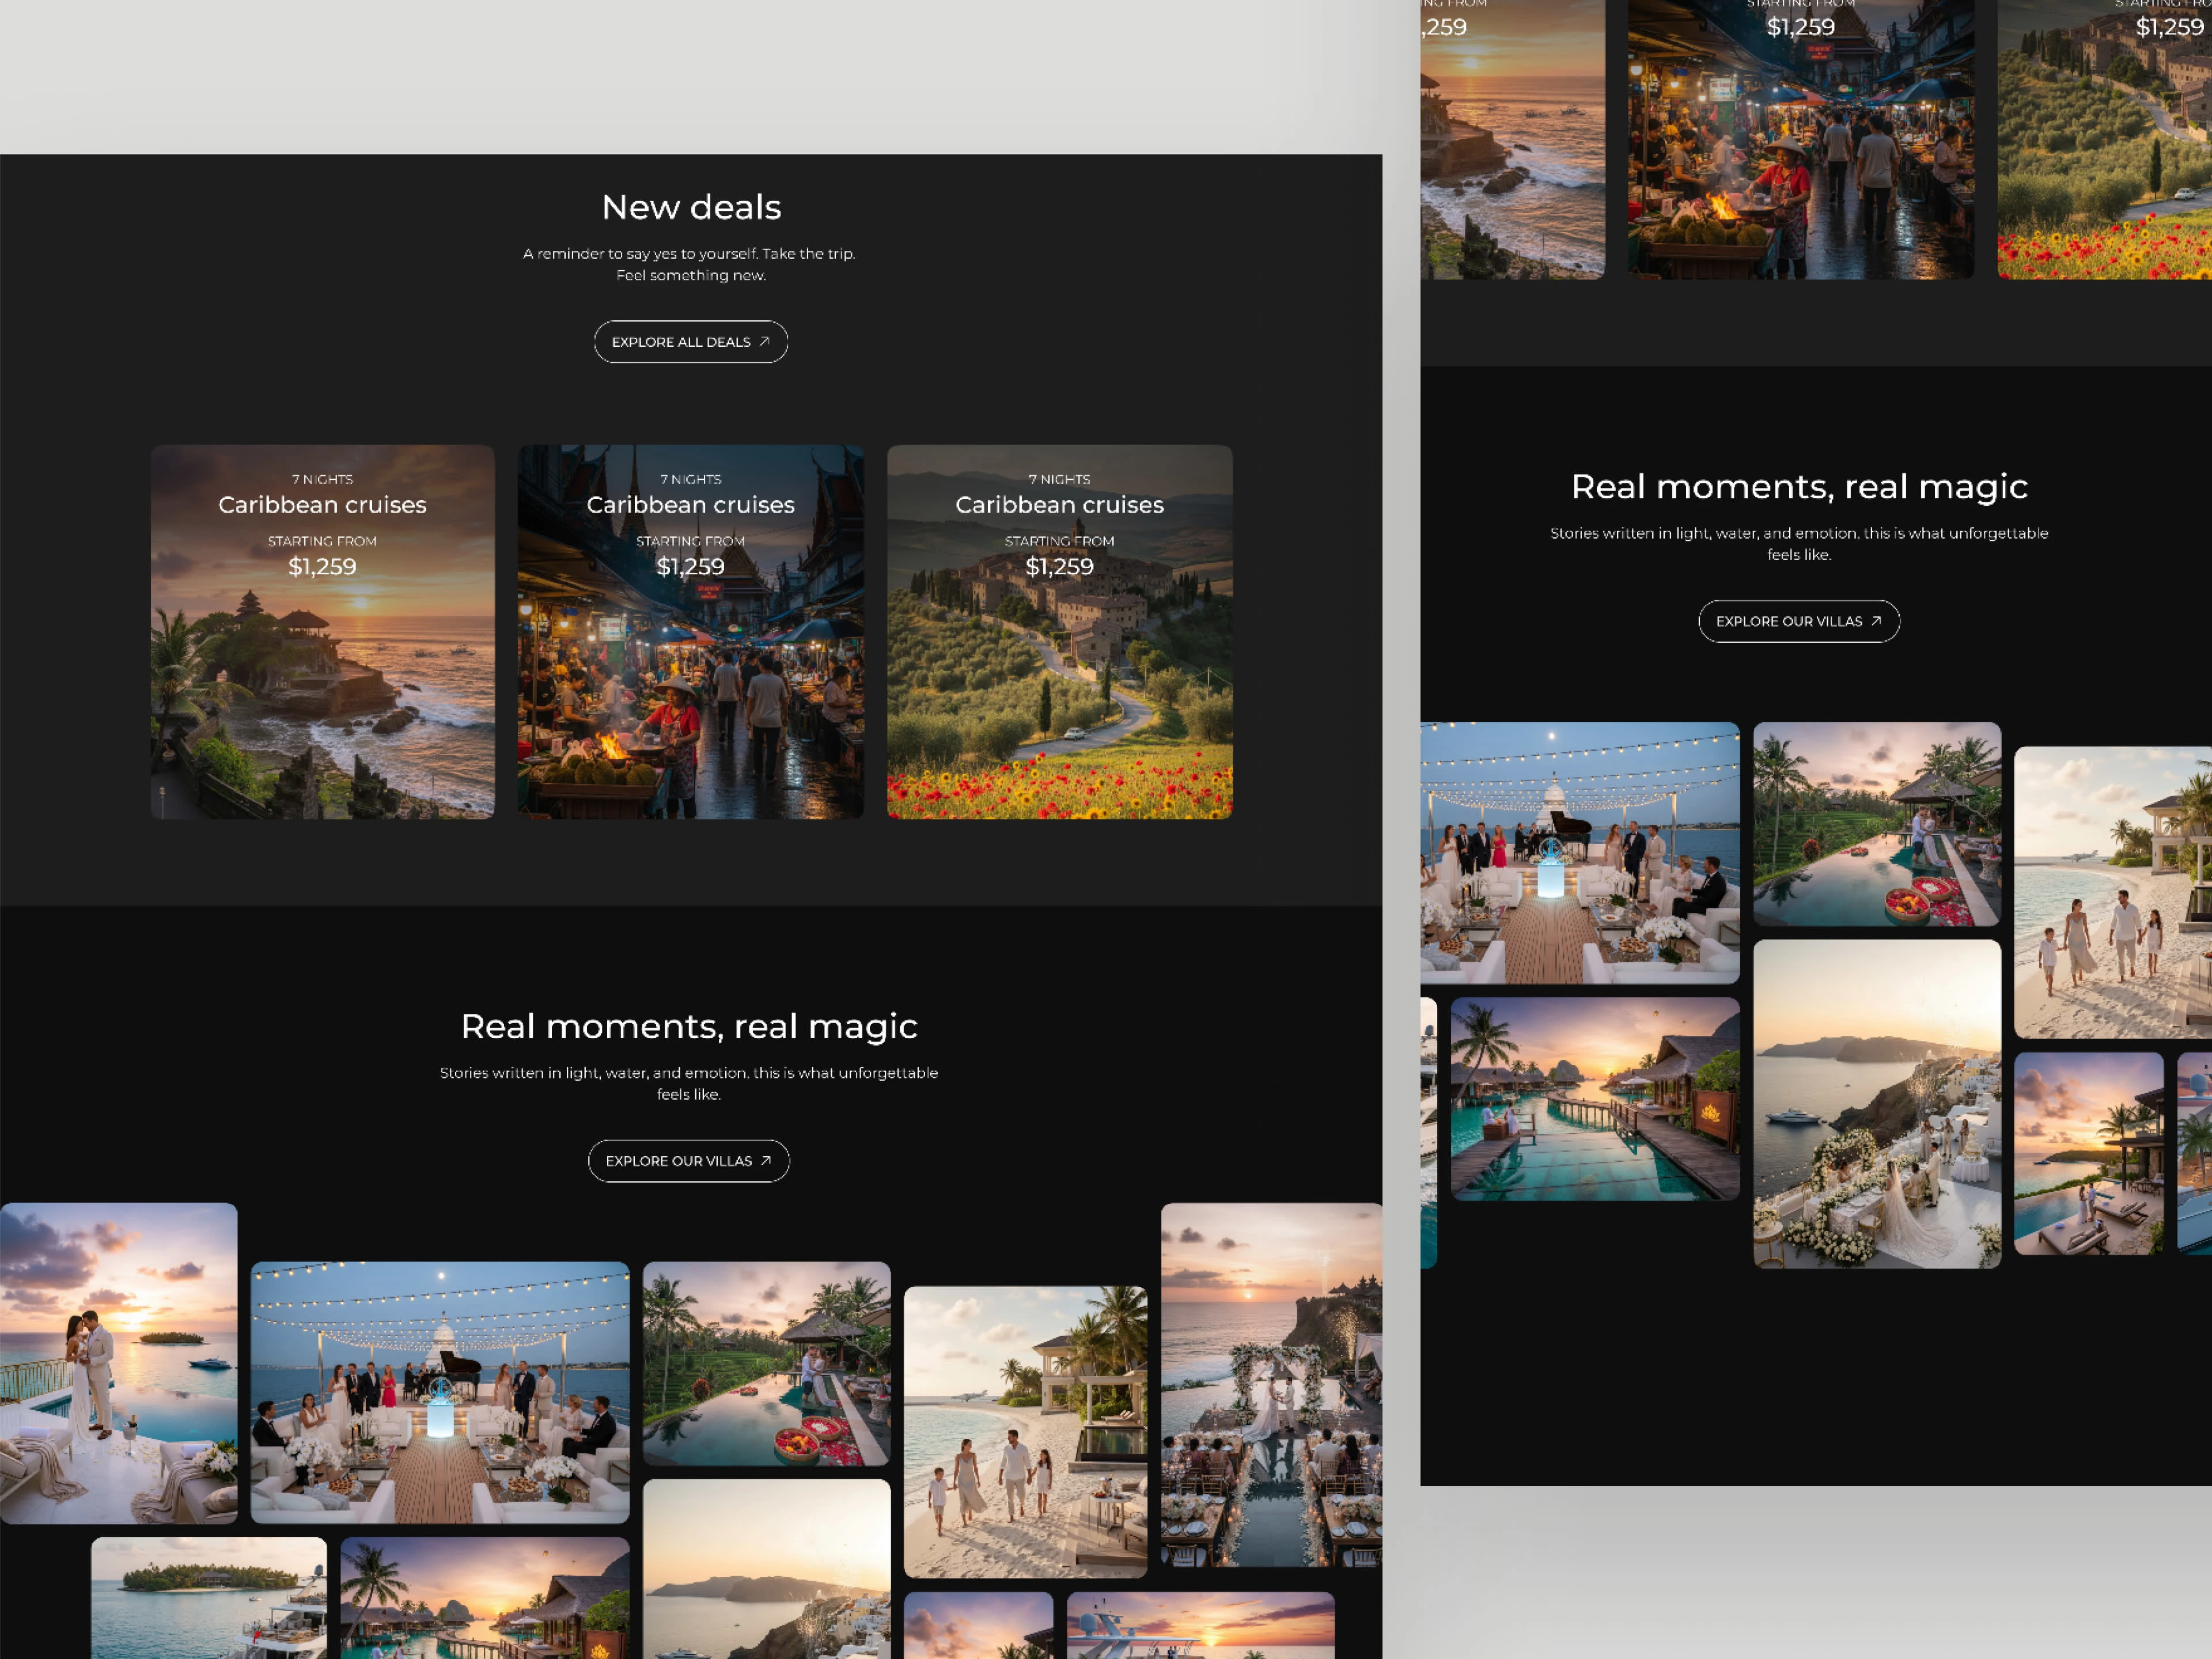Screen dimensions: 2212x1659
Task: Click arrow icon in right Explore Our Villas
Action: 1876,621
